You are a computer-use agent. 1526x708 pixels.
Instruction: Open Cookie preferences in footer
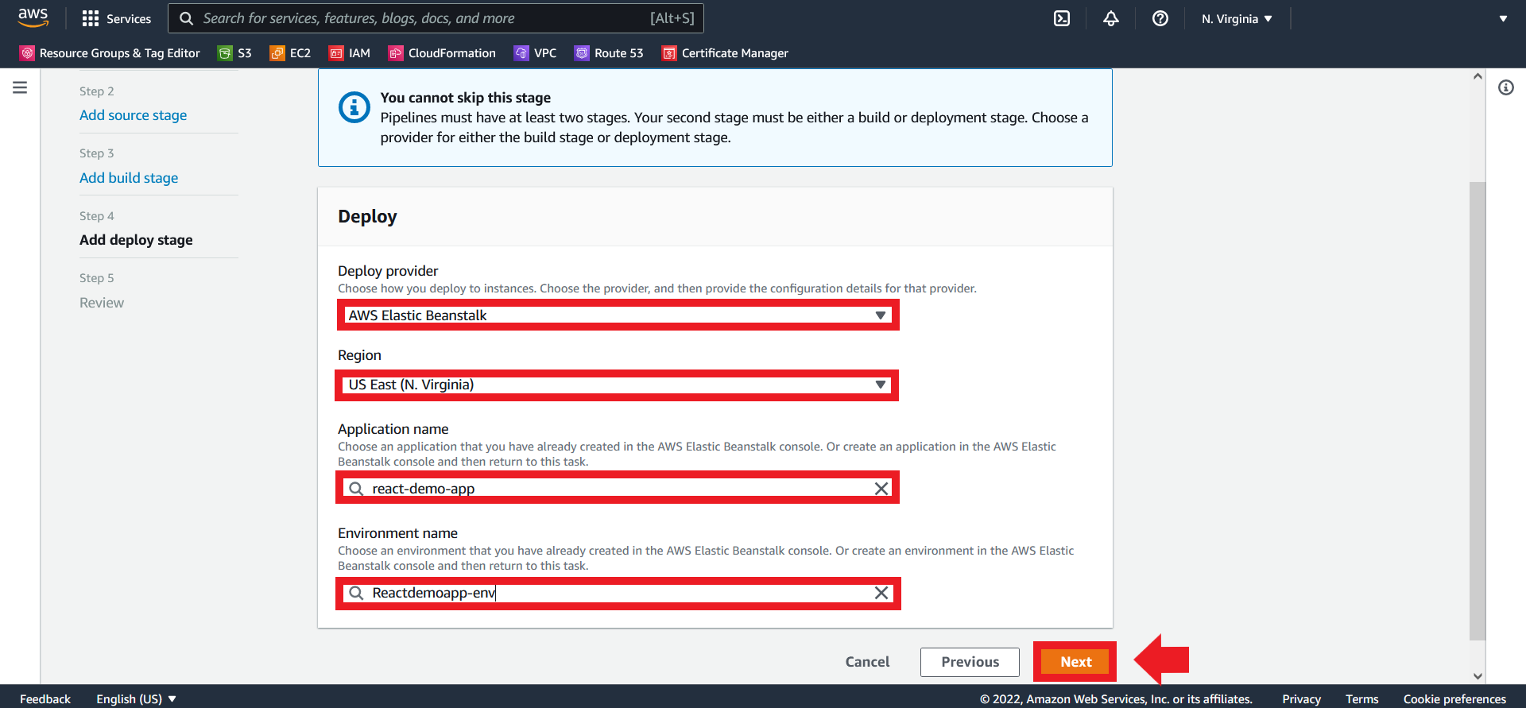[1454, 698]
